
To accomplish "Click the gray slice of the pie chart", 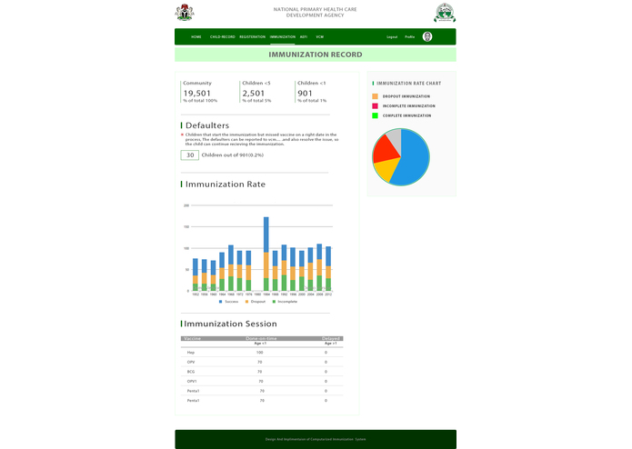I will [x=395, y=139].
